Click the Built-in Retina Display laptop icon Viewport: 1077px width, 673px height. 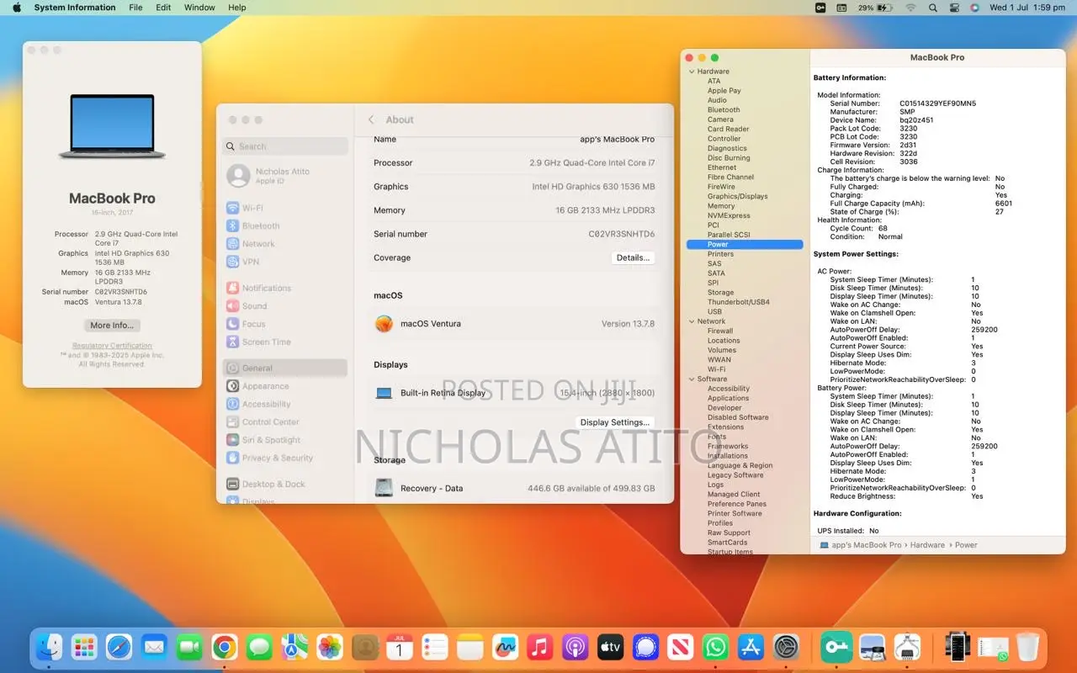pyautogui.click(x=384, y=393)
